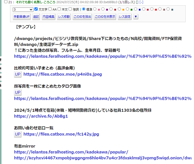The height and width of the screenshot is (164, 194).
Task: Open 内容編集 content editing
Action: tap(48, 17)
